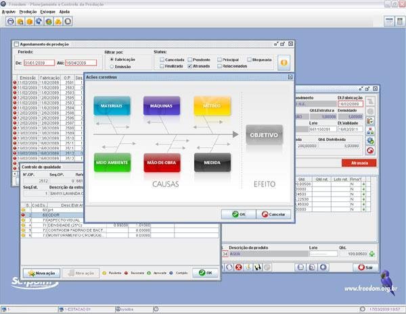Image resolution: width=406 pixels, height=314 pixels.
Task: Click the Abrir ação button
Action: (81, 273)
